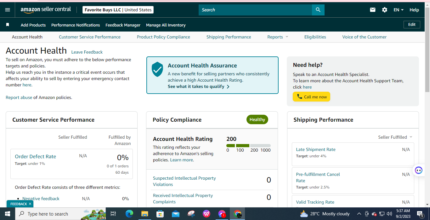430x220 pixels.
Task: Open the mail messages icon
Action: pyautogui.click(x=373, y=10)
